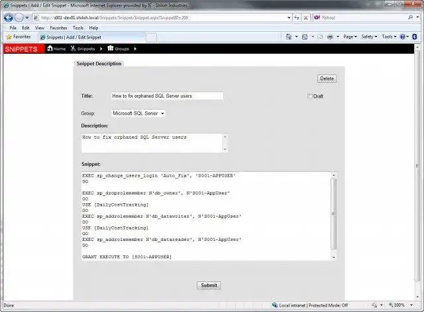Expand the Feeds dropdown arrow

click(313, 37)
